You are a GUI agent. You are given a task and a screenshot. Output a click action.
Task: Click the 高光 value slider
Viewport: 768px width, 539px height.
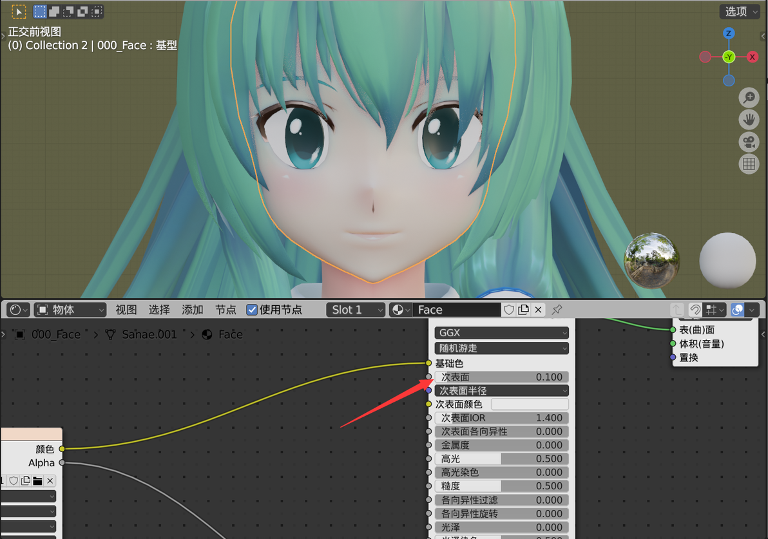[x=501, y=459]
